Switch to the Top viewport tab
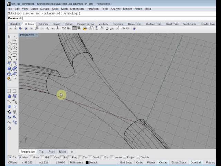 pyautogui.click(x=41, y=152)
